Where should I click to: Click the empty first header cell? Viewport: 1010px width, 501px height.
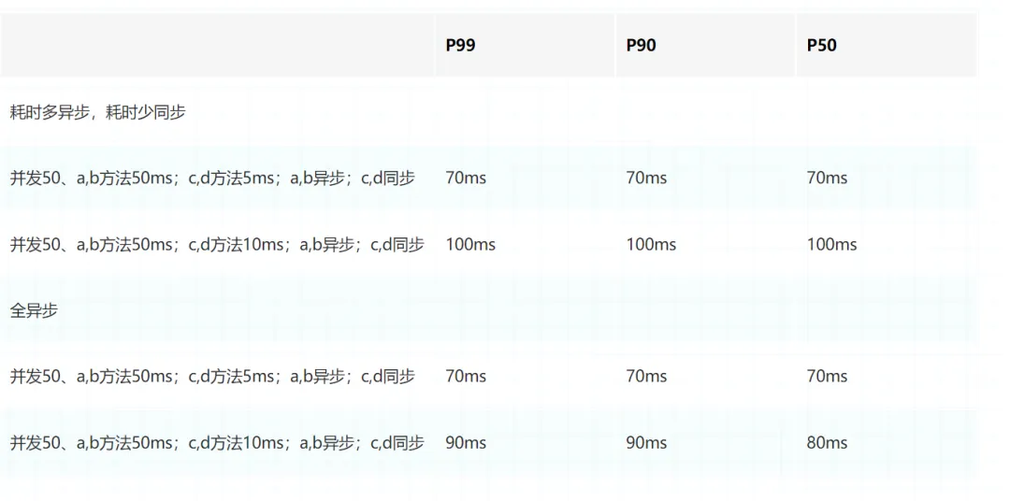[217, 45]
